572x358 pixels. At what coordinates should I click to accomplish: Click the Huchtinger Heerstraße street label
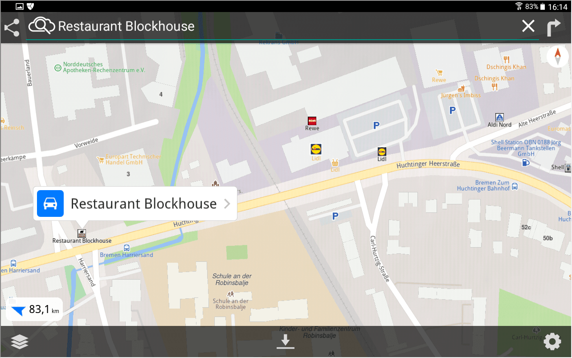tap(428, 165)
